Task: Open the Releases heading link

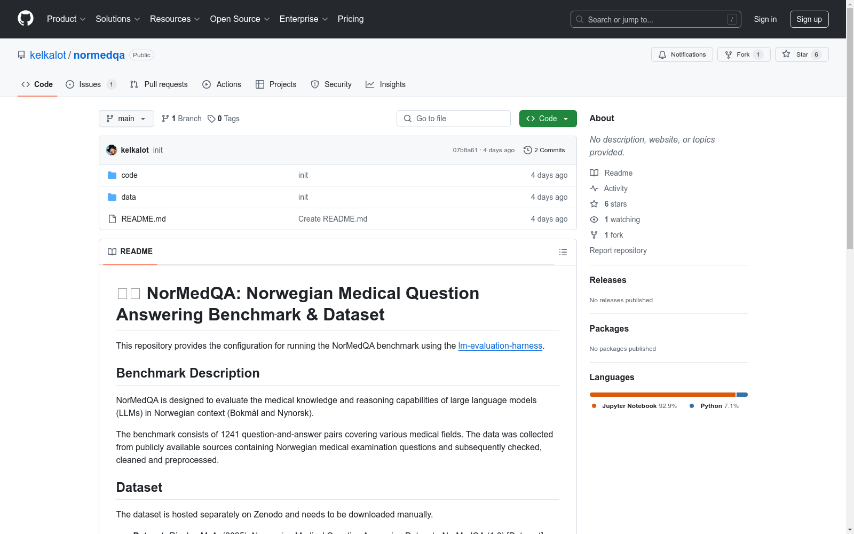Action: (608, 280)
